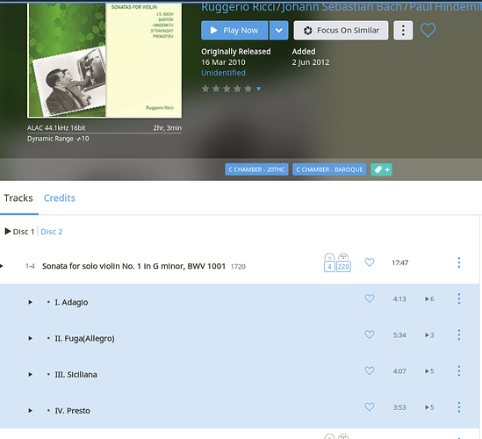Favorite the album with the large heart icon
Image resolution: width=482 pixels, height=439 pixels.
428,31
